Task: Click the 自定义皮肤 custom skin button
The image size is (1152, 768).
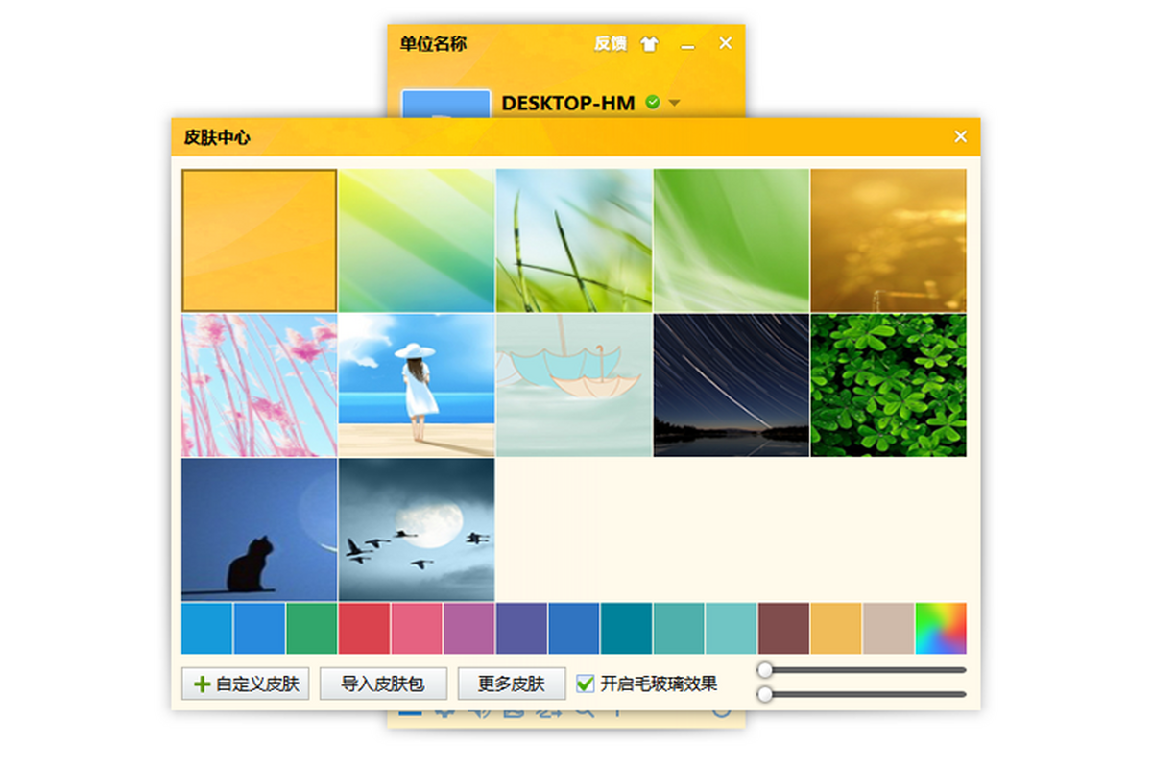Action: pyautogui.click(x=246, y=684)
